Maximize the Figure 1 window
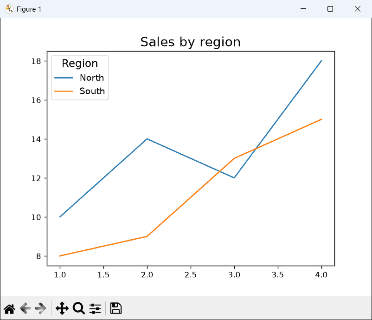Screen dimensions: 372x320 (x=330, y=9)
